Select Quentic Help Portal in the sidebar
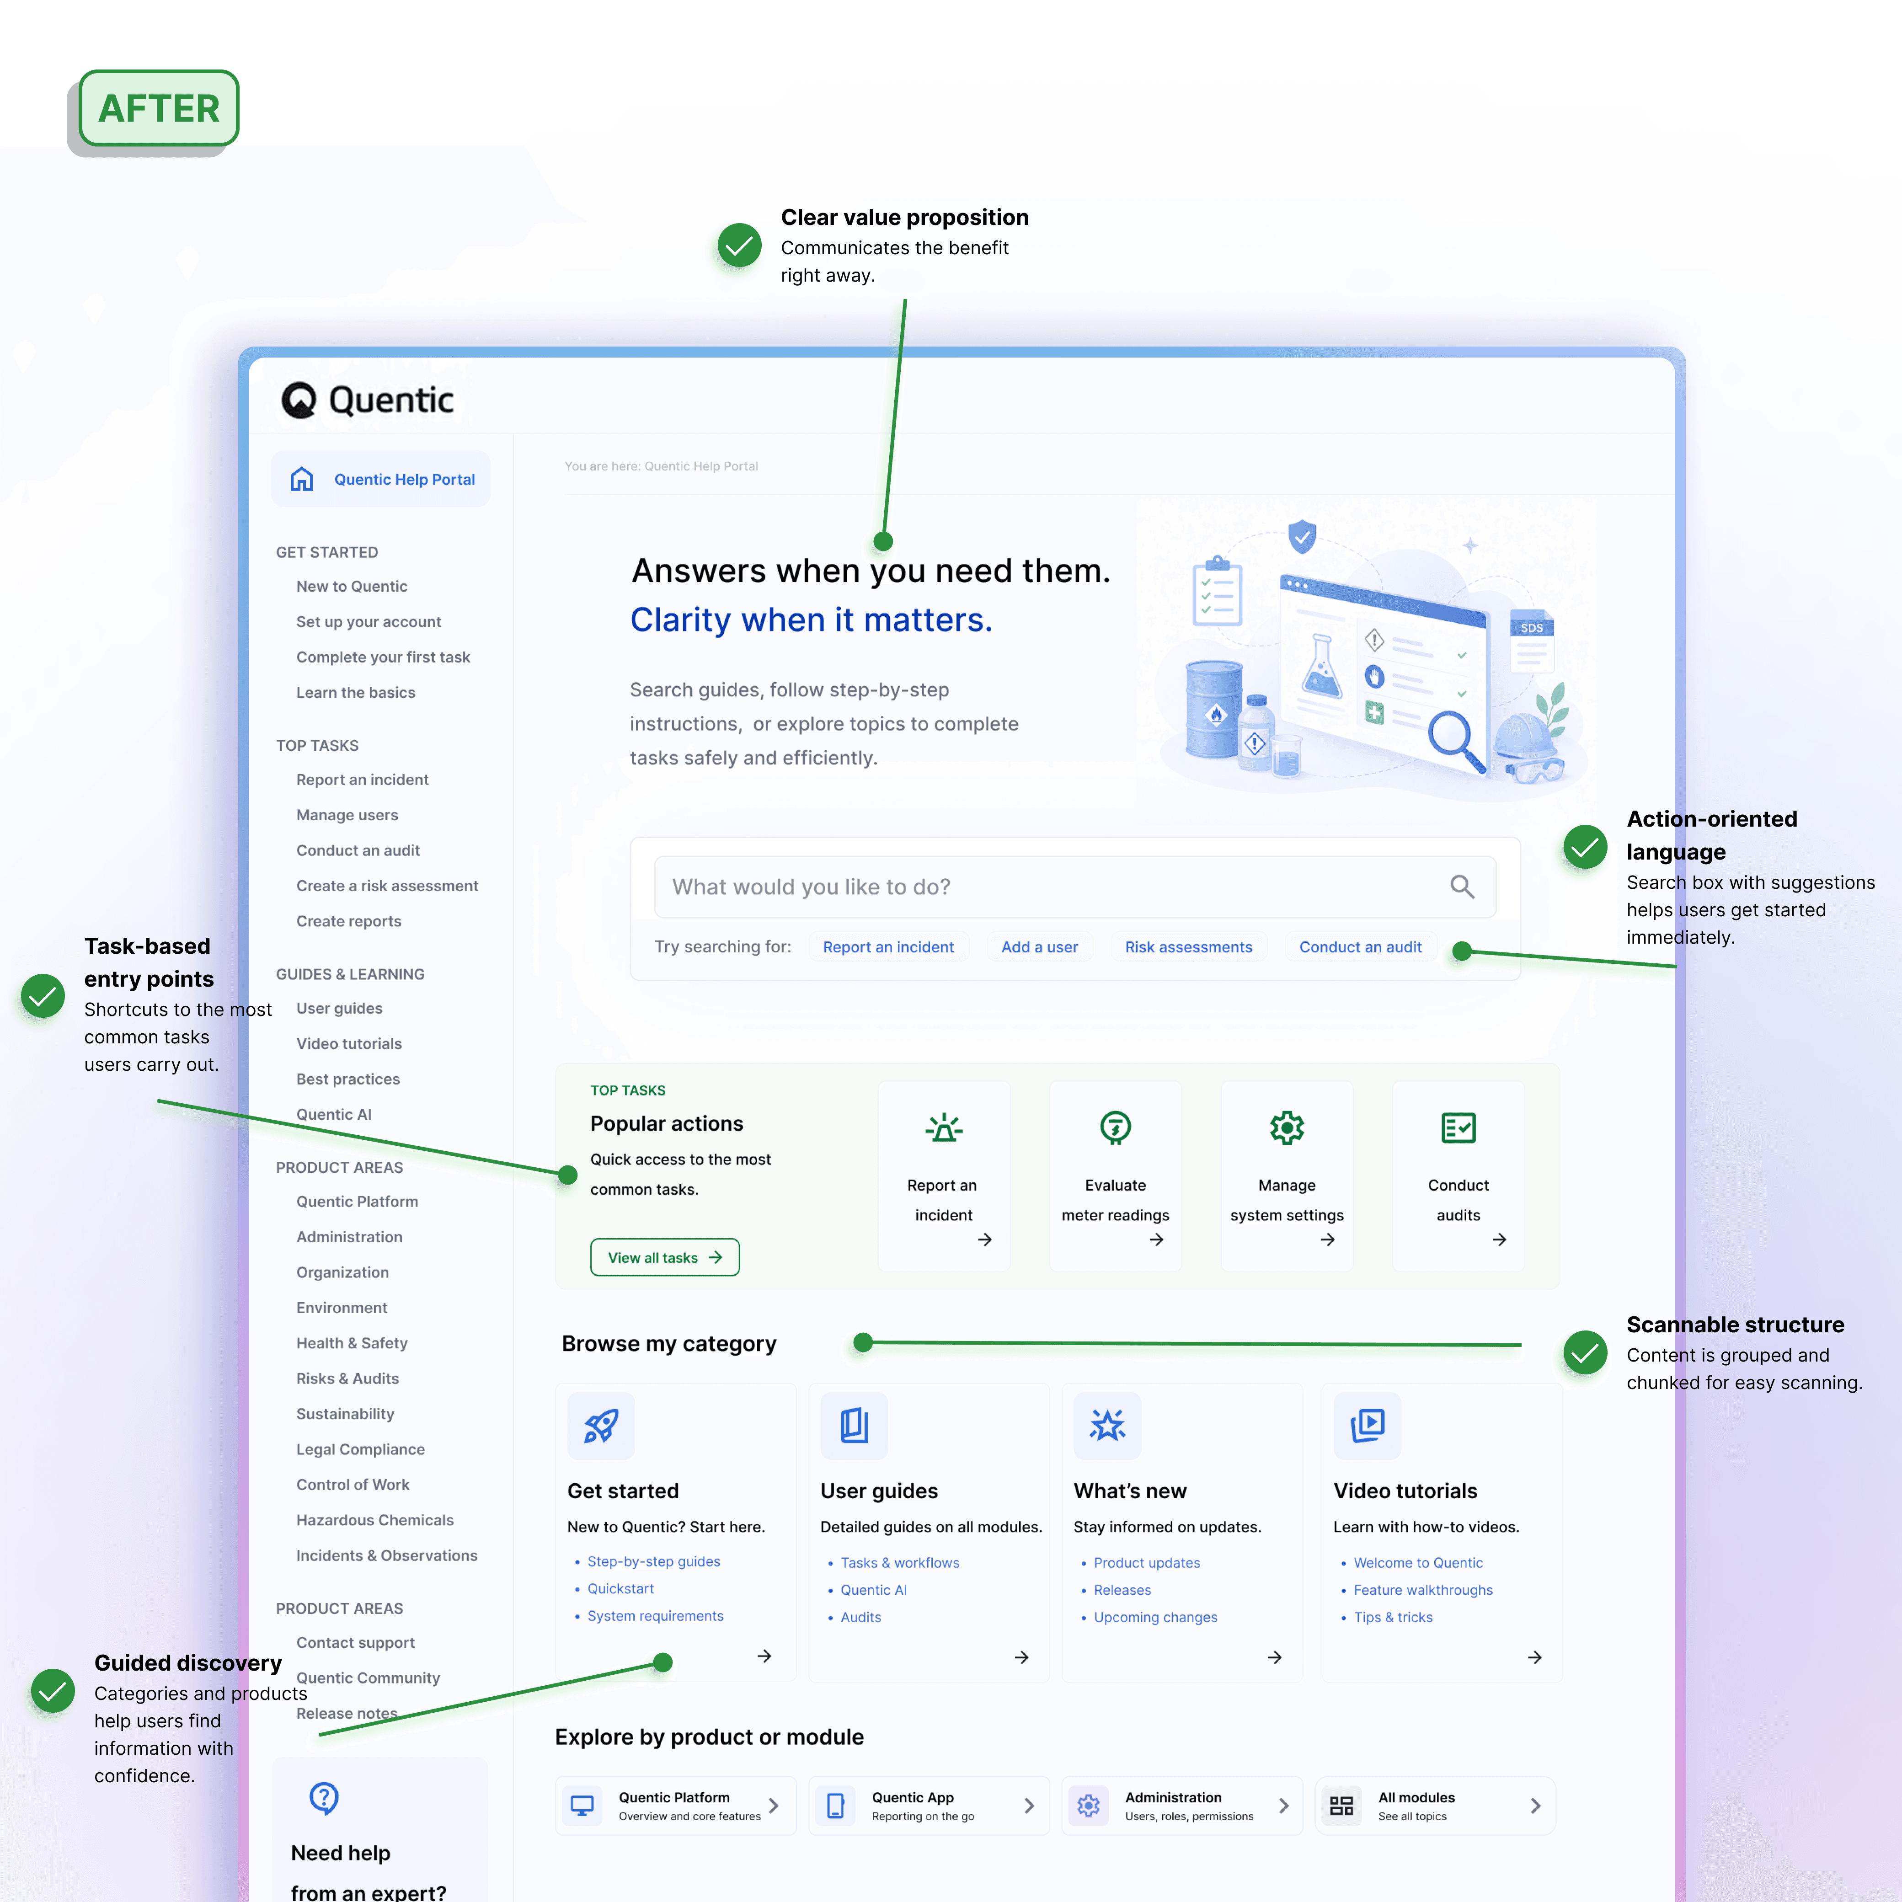 (x=381, y=480)
